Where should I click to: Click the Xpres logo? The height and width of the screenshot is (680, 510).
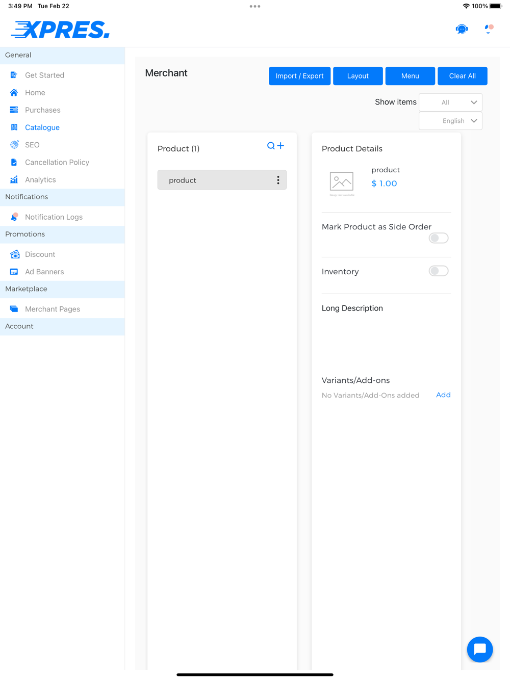click(x=60, y=30)
